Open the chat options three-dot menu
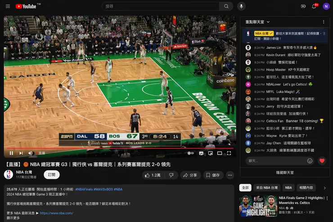 click(324, 22)
